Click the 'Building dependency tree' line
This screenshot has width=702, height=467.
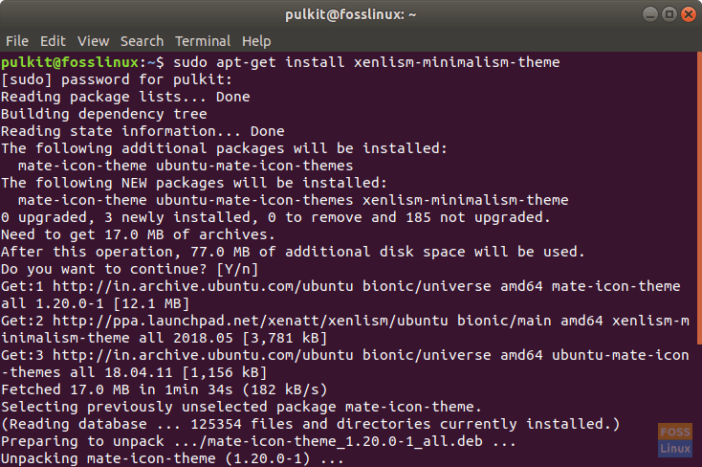(x=104, y=114)
